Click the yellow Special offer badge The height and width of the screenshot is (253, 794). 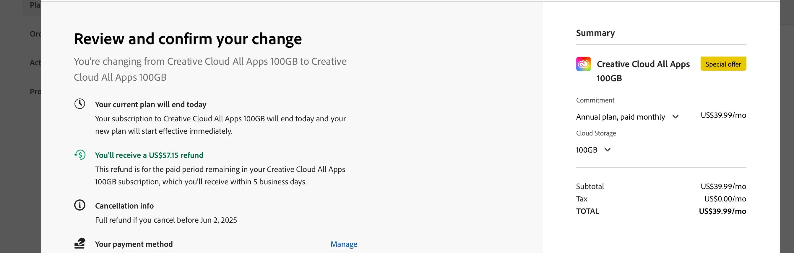click(x=723, y=64)
